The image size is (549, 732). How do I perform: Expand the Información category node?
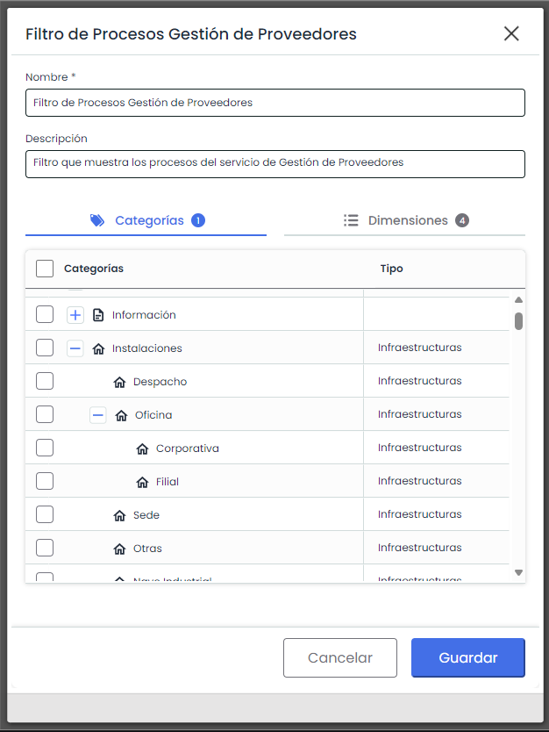click(x=75, y=315)
